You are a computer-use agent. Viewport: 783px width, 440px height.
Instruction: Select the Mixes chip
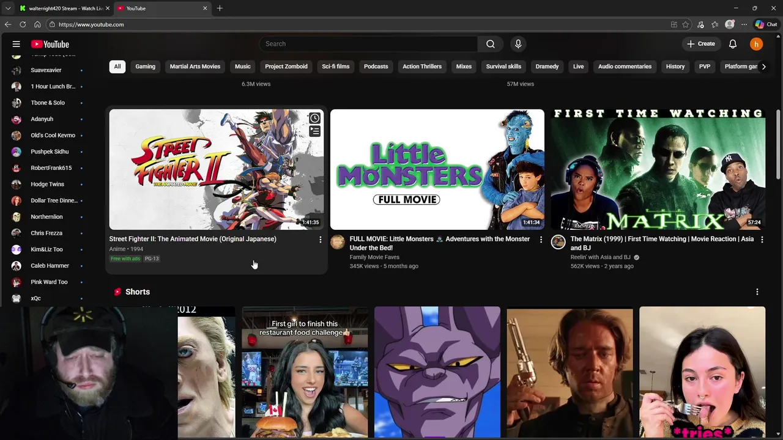tap(464, 67)
